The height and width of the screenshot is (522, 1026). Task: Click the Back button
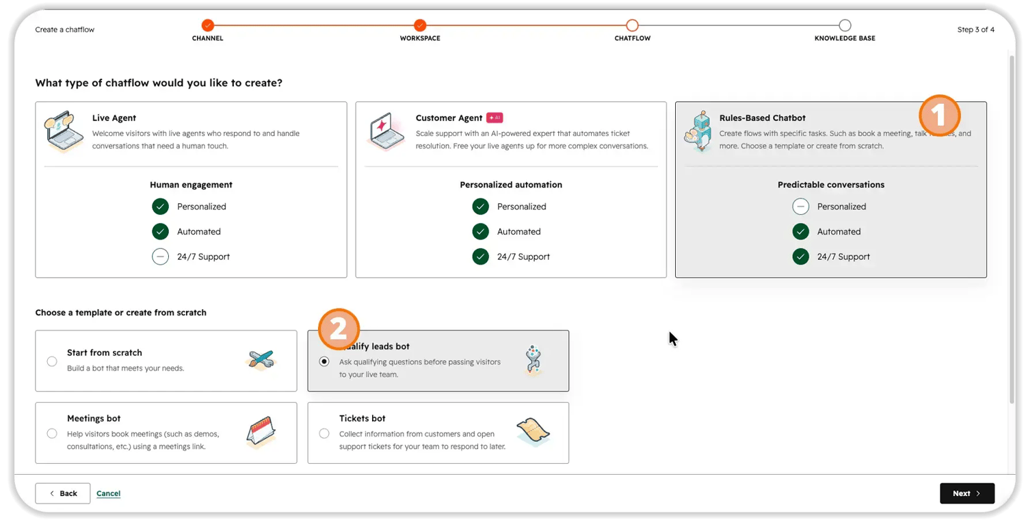point(63,493)
